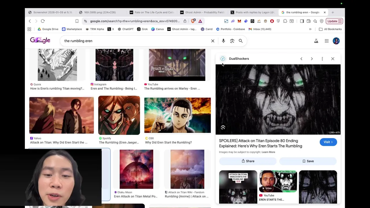Go back with the browser back arrow
The image size is (370, 208).
(30, 21)
